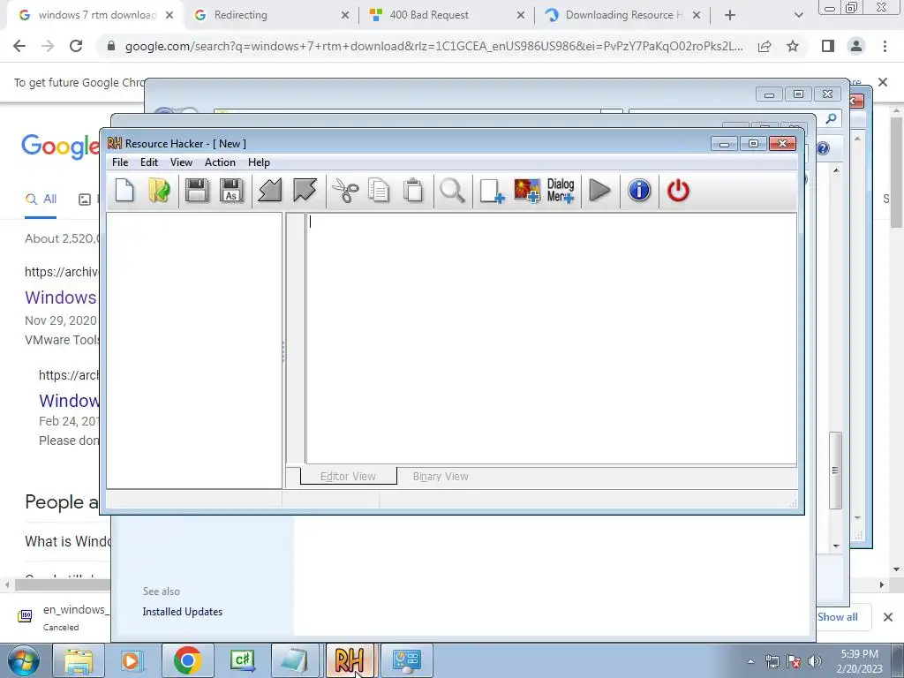This screenshot has width=904, height=678.
Task: Save the file using the floppy disk icon
Action: click(197, 191)
